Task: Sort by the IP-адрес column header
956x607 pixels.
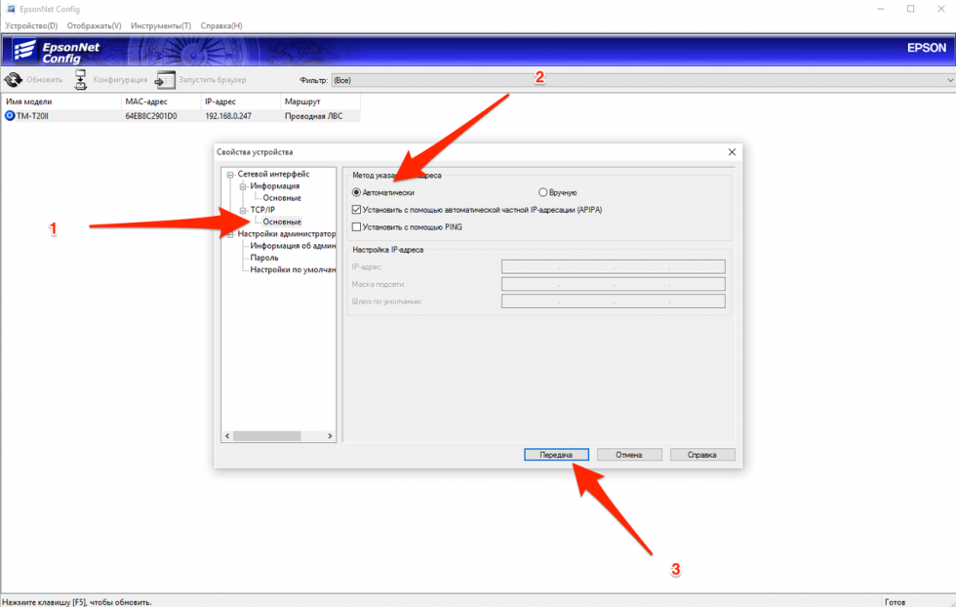Action: (240, 101)
